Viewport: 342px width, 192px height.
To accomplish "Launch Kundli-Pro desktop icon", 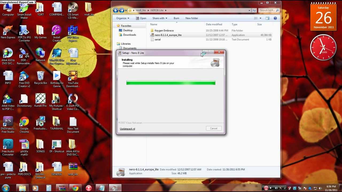I will pos(40,101).
